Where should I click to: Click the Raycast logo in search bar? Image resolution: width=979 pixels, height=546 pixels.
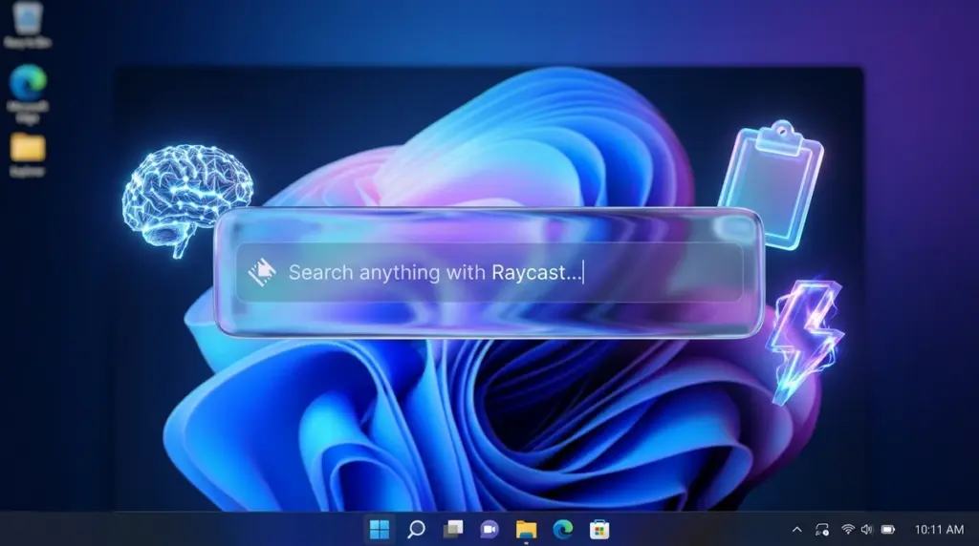point(261,272)
